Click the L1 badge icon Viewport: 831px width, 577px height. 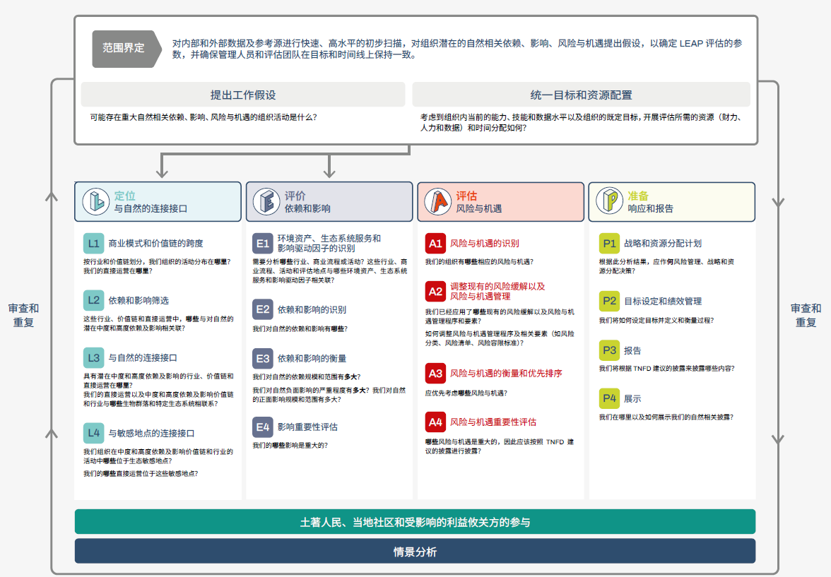click(93, 243)
